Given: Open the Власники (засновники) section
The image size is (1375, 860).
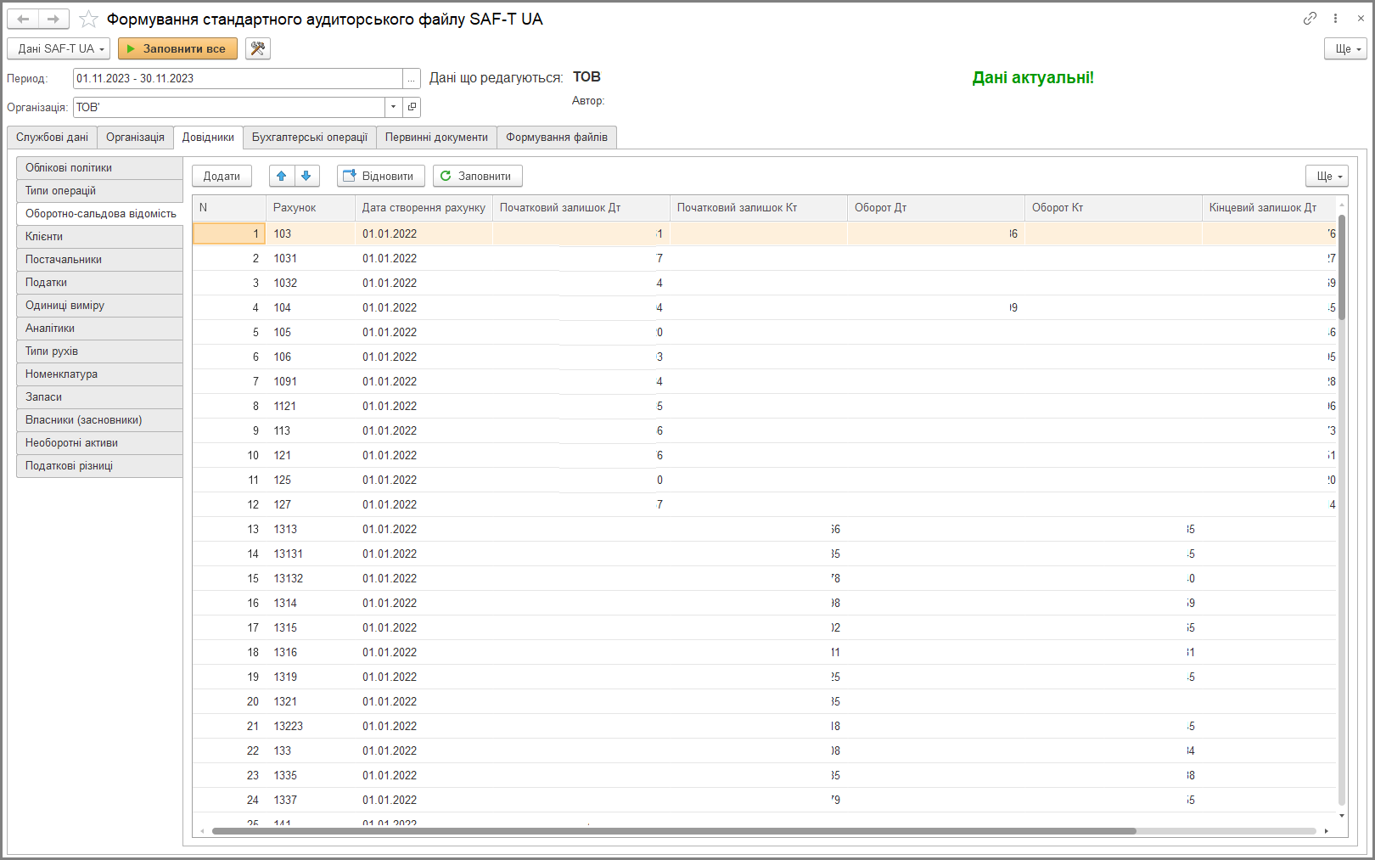Looking at the screenshot, I should pyautogui.click(x=99, y=420).
